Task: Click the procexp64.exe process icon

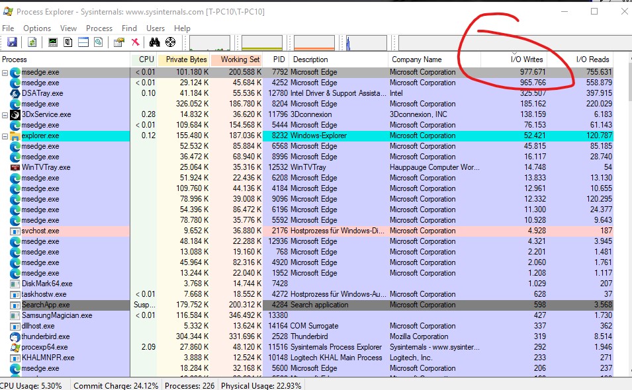Action: 15,347
